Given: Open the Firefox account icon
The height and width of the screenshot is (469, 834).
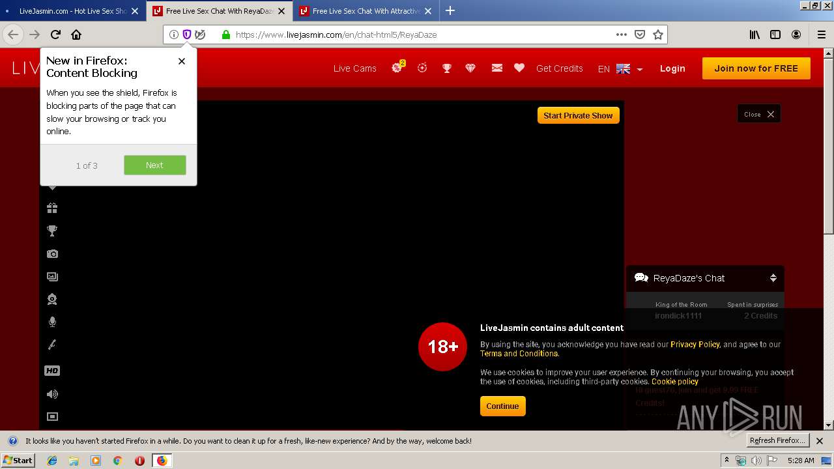Looking at the screenshot, I should tap(796, 35).
